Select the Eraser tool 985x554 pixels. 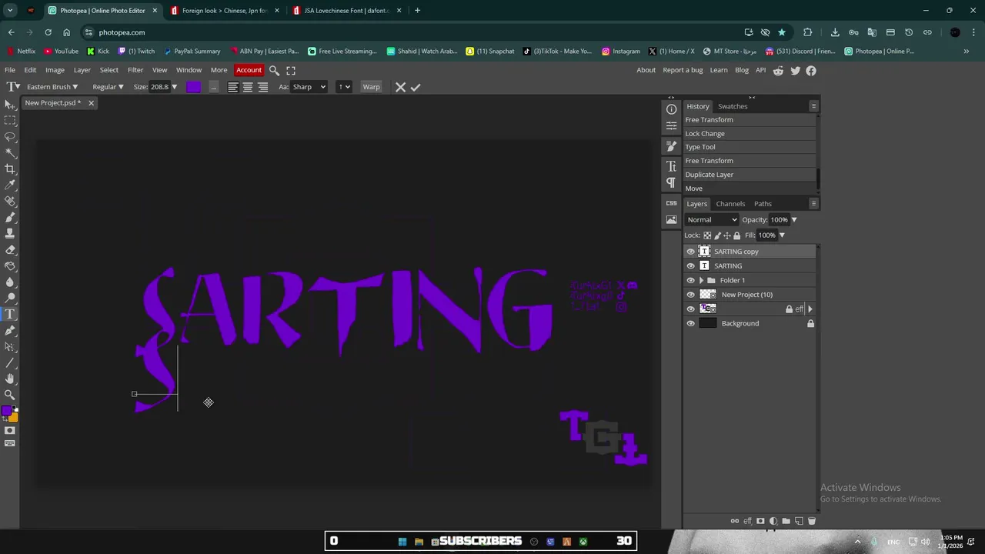[x=10, y=250]
